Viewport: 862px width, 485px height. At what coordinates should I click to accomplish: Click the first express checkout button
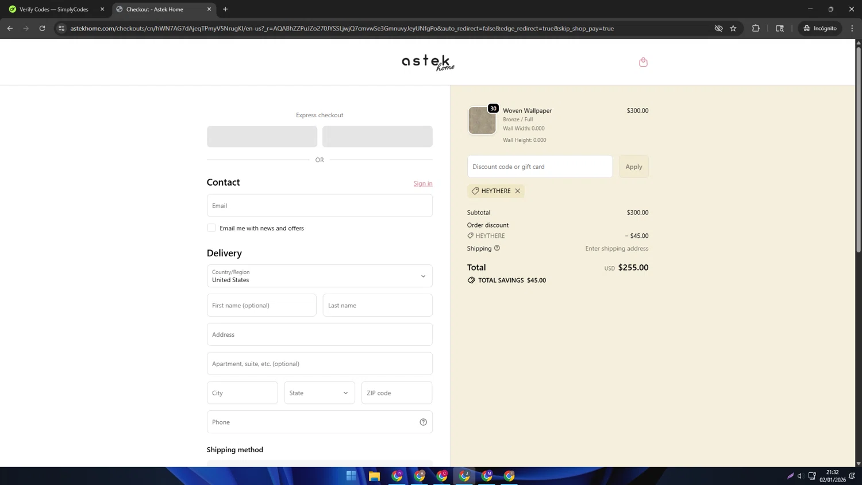(262, 137)
